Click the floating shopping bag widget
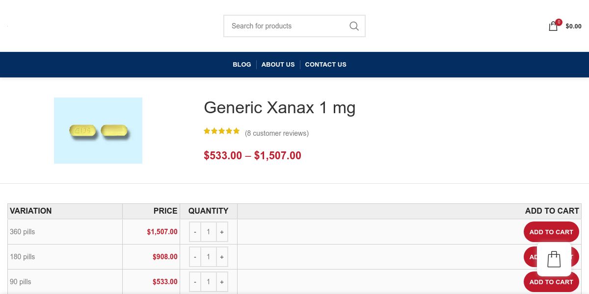Viewport: 589px width, 294px height. (x=554, y=259)
